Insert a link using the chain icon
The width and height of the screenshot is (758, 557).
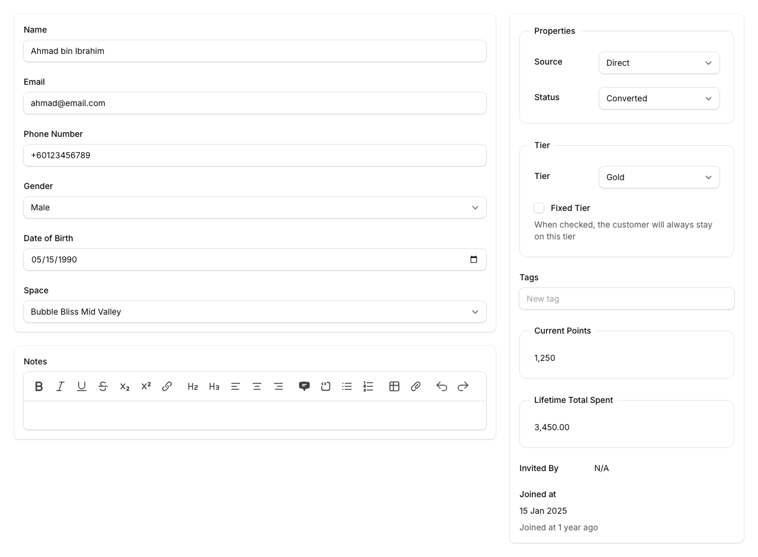point(166,386)
